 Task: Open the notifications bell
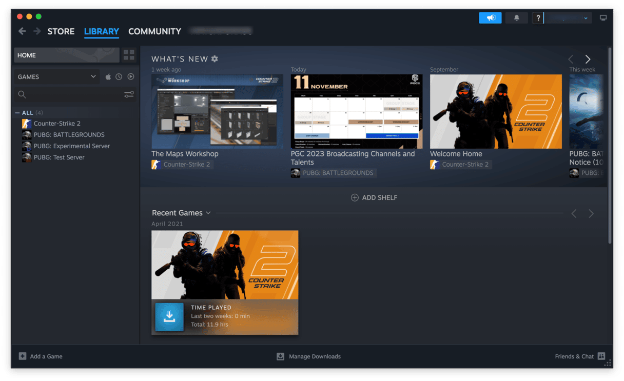(516, 18)
